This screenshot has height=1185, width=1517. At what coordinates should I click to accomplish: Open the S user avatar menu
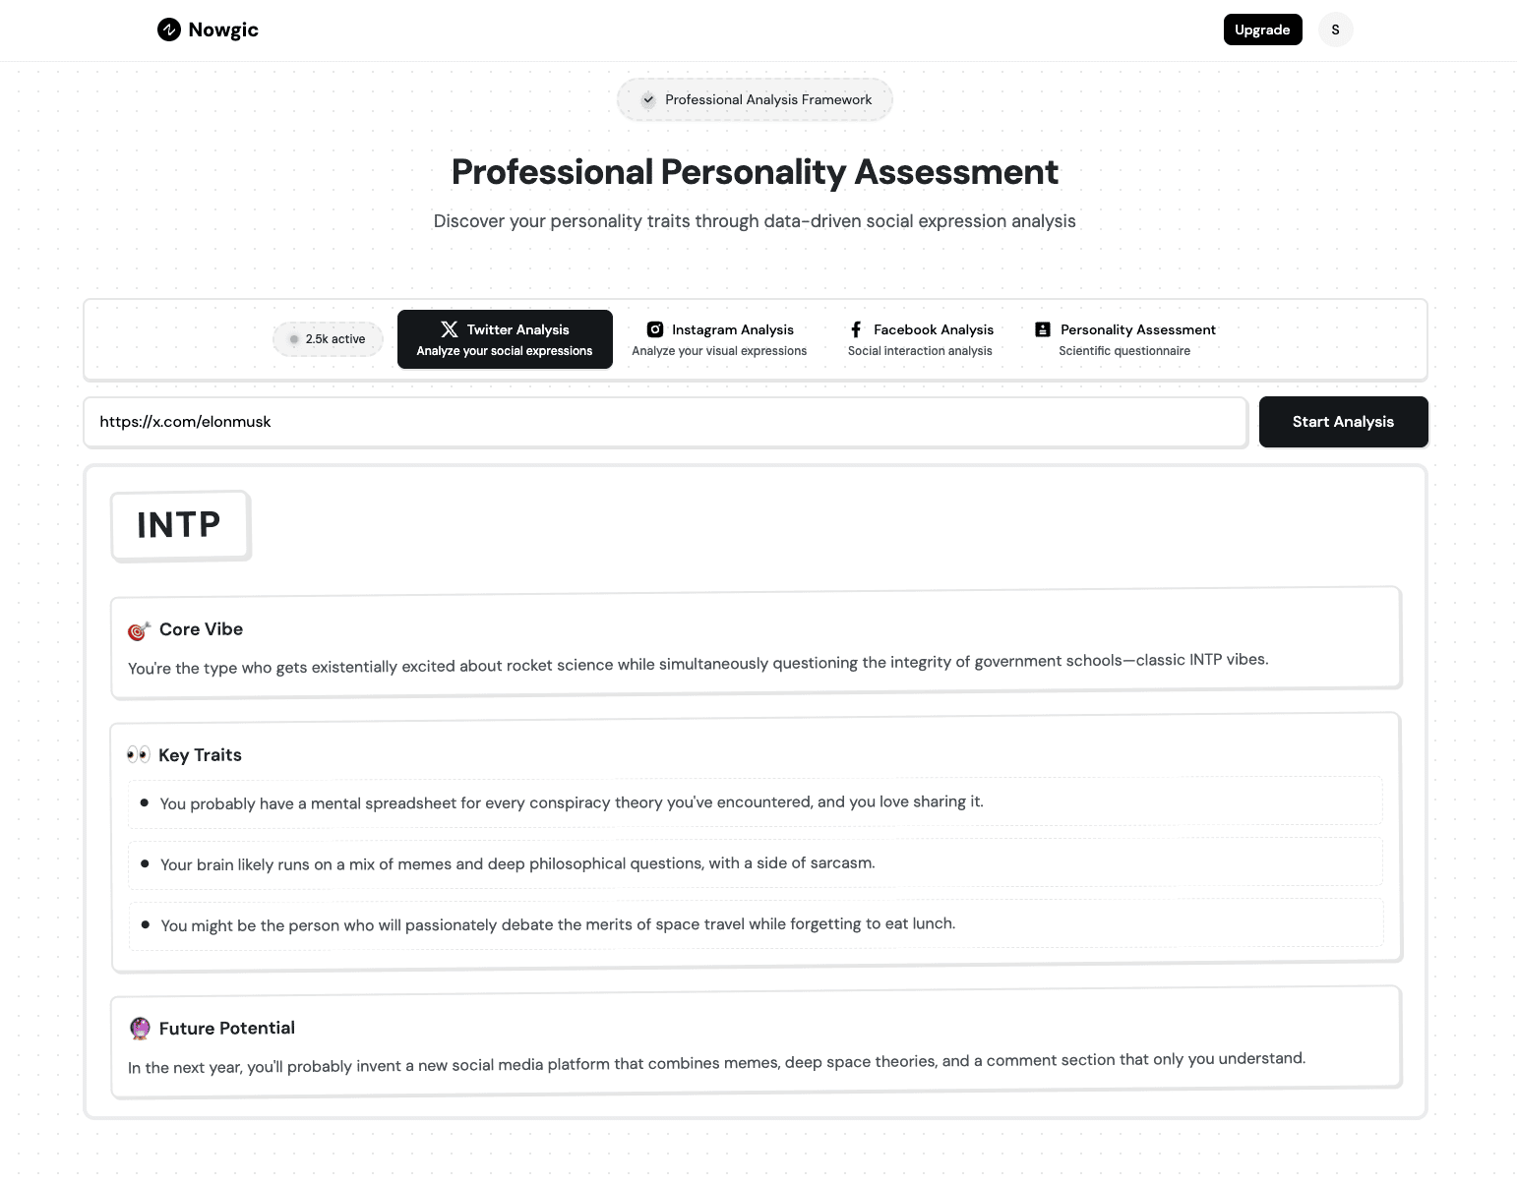1335,30
